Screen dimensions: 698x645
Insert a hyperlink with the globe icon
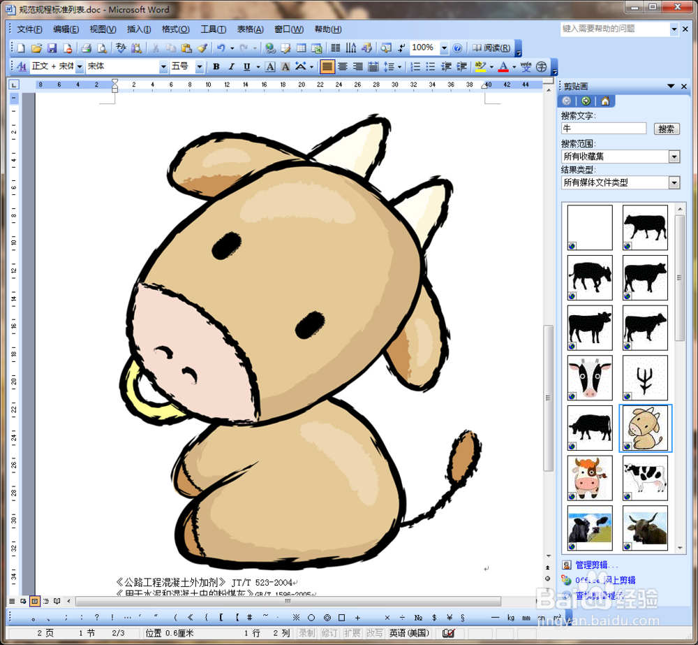269,48
